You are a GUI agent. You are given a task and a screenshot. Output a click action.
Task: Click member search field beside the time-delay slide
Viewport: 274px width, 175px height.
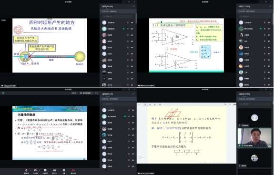click(118, 16)
